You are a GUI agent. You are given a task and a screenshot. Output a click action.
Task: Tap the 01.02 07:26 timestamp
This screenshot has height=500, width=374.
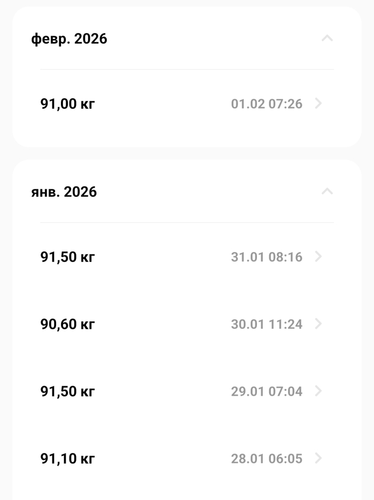point(266,104)
